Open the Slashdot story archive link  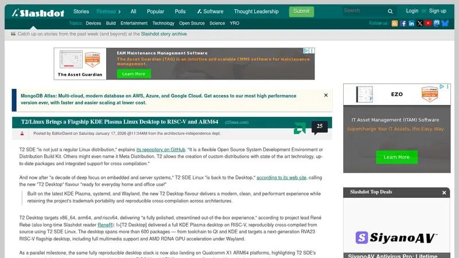point(164,34)
